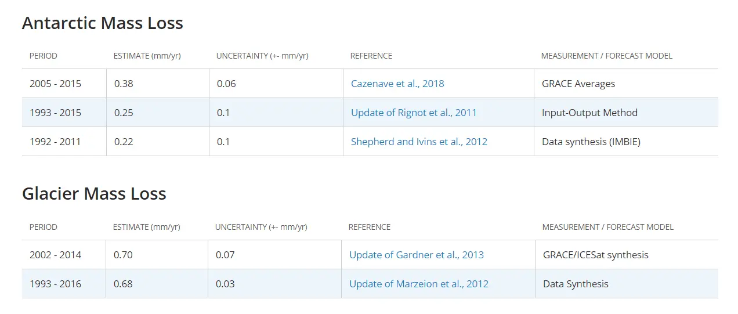Viewport: 738px width, 314px height.
Task: Select the 0.38 estimate cell
Action: point(124,84)
